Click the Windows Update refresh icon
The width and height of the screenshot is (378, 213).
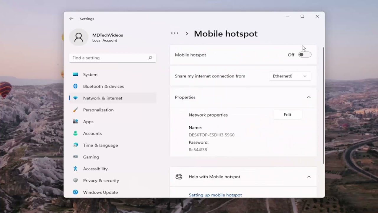pyautogui.click(x=75, y=192)
